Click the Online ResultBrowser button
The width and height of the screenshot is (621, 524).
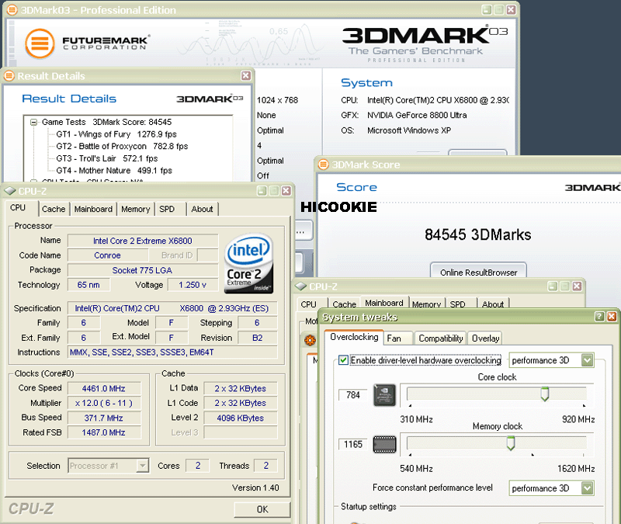pyautogui.click(x=477, y=272)
